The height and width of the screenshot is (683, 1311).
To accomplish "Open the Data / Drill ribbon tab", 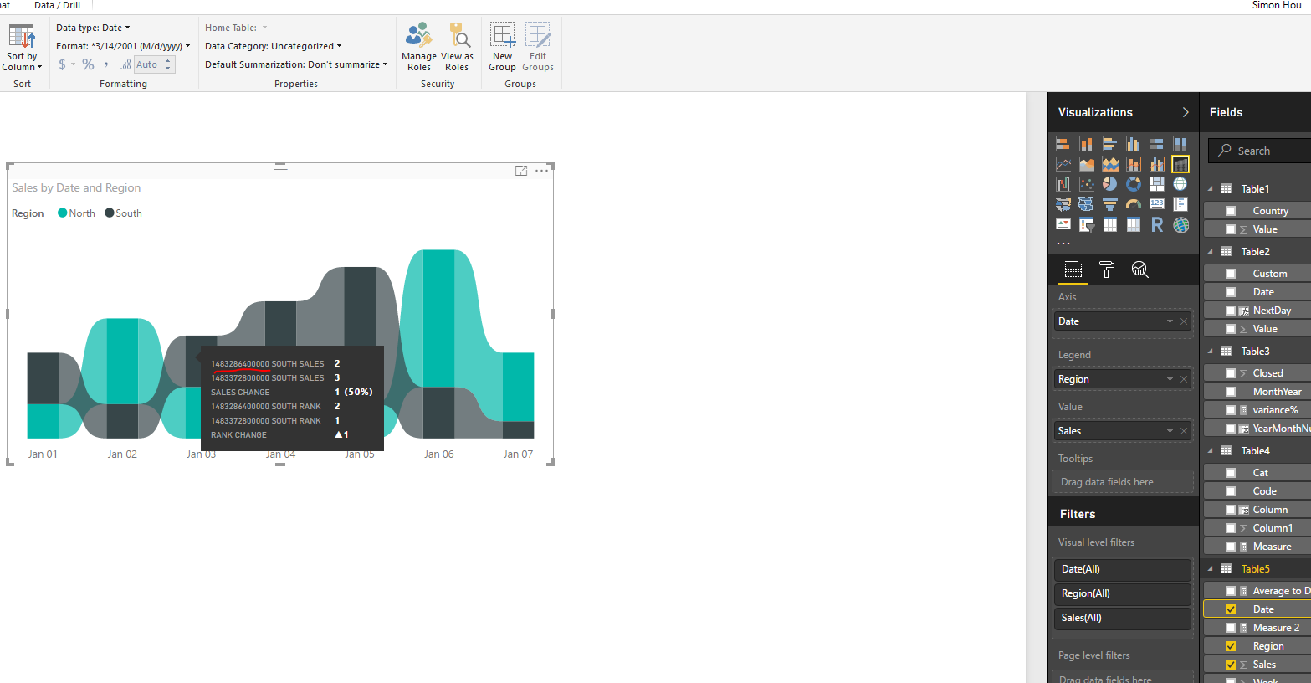I will click(58, 5).
